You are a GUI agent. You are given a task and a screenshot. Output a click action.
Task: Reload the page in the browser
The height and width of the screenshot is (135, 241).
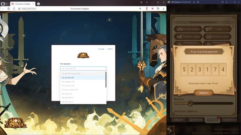point(14,9)
